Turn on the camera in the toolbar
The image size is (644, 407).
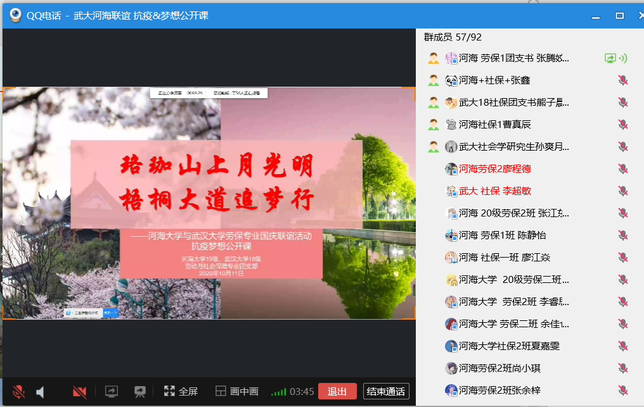pos(79,392)
